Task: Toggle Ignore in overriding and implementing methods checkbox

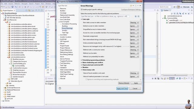Action: pyautogui.click(x=86, y=79)
